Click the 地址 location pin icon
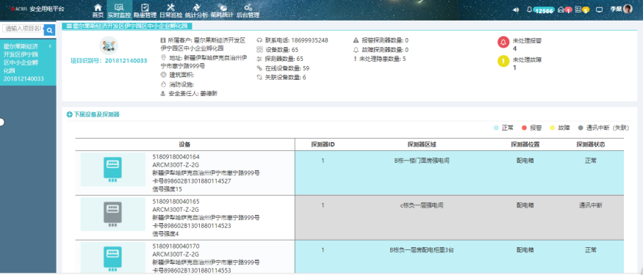Image resolution: width=643 pixels, height=275 pixels. 163,57
